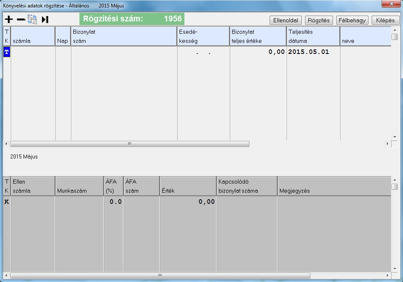Click the Bizonylat szám column header
The width and height of the screenshot is (403, 282).
tap(124, 36)
